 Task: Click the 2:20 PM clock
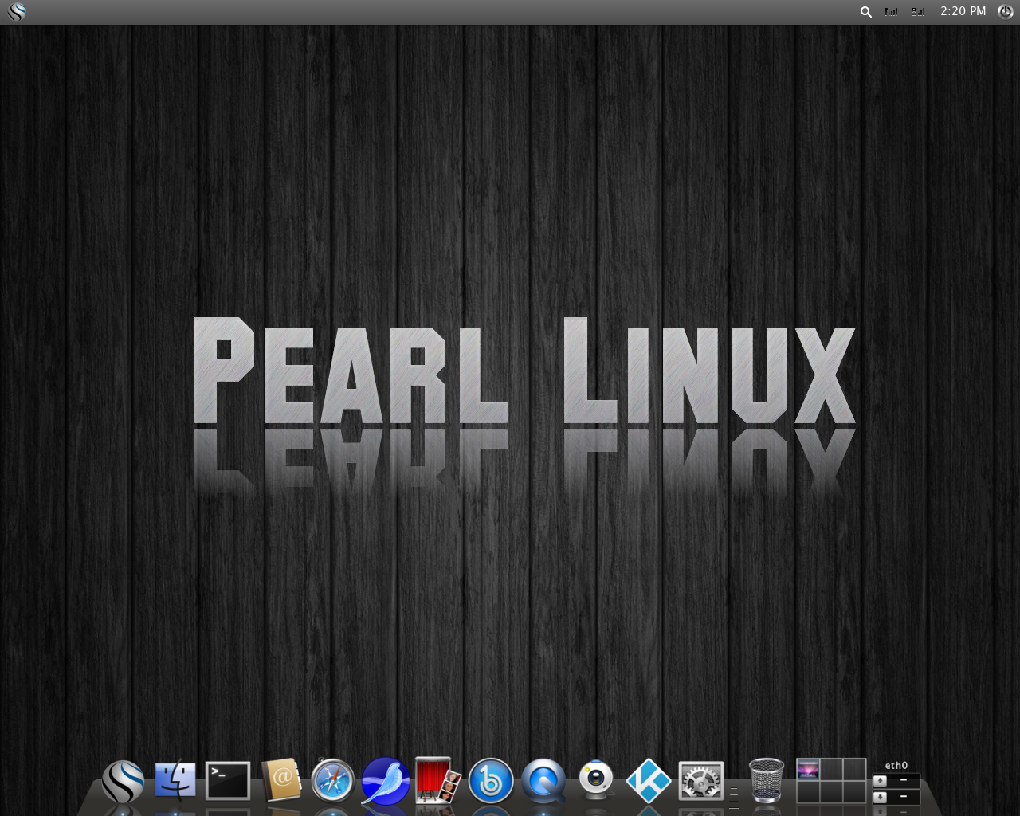coord(963,11)
